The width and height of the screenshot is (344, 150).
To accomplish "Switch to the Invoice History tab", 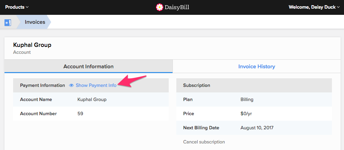I will (257, 67).
